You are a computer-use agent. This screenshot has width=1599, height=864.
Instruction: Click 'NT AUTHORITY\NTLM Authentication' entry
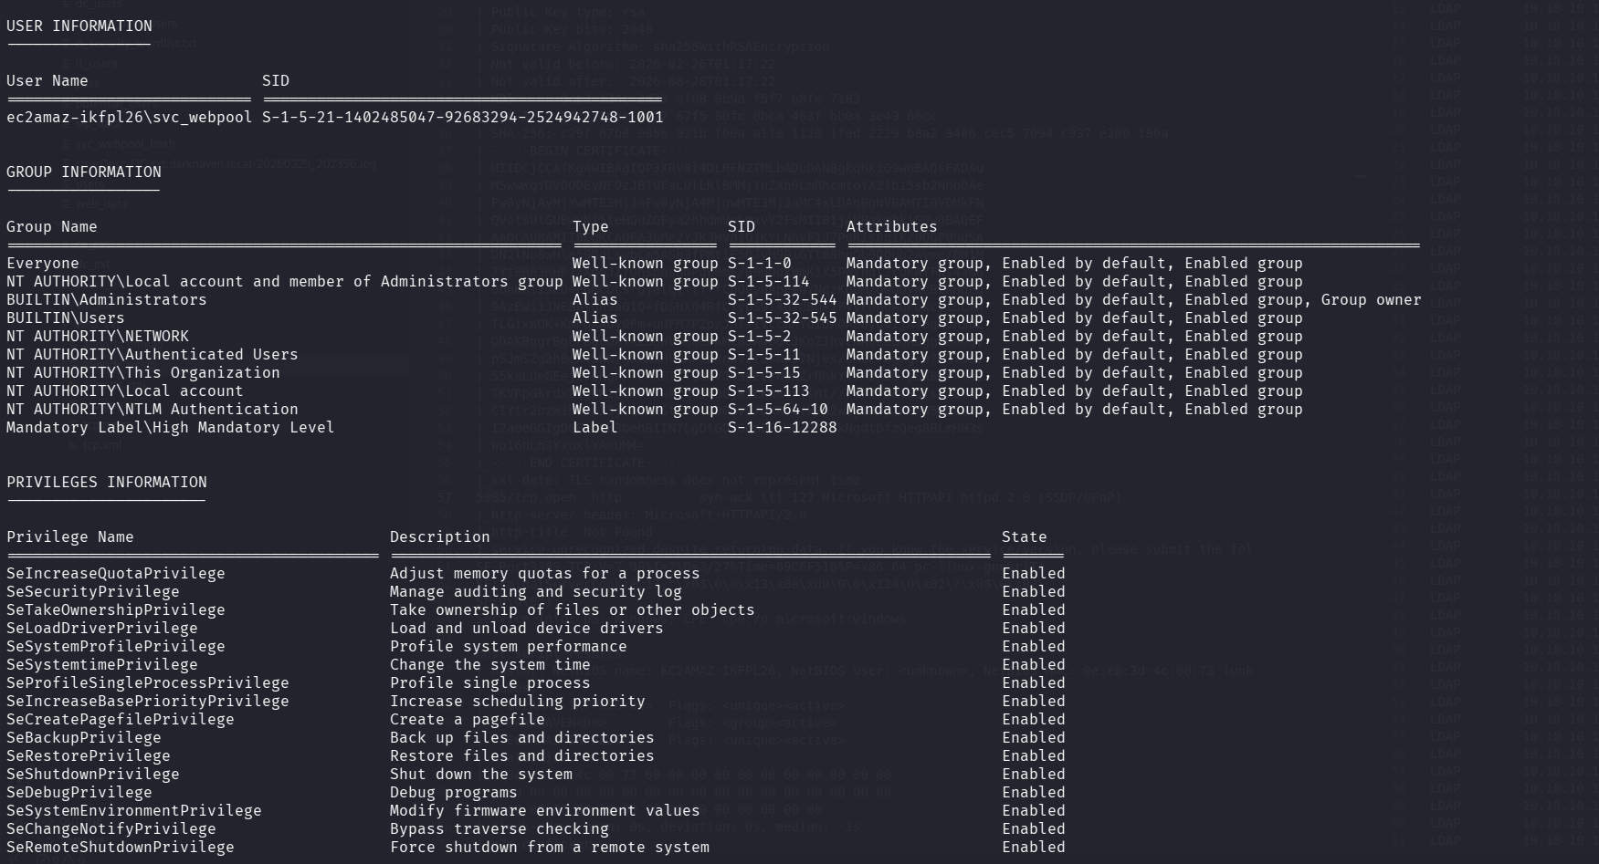click(153, 409)
